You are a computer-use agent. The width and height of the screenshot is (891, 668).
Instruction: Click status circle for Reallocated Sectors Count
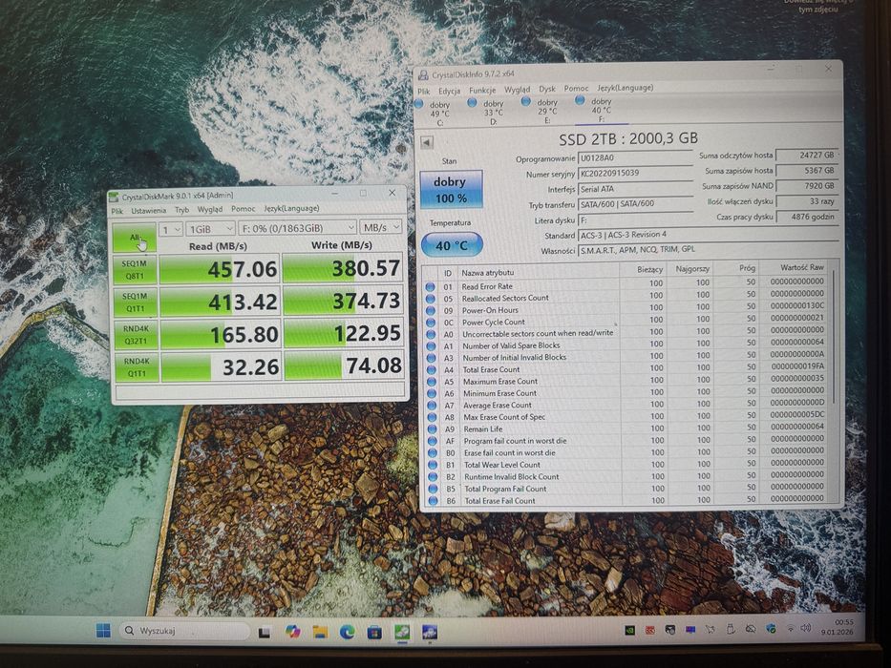pyautogui.click(x=430, y=300)
